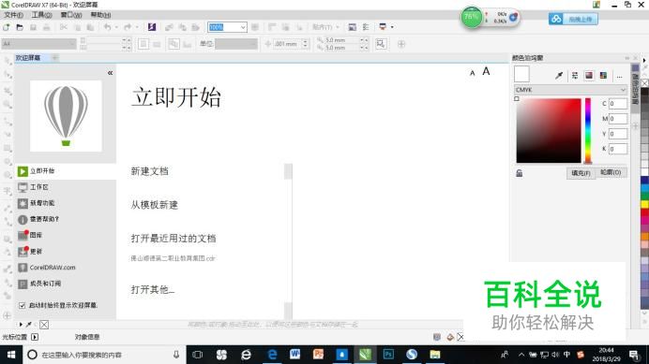
Task: Open the 帮助 menu
Action: click(100, 15)
